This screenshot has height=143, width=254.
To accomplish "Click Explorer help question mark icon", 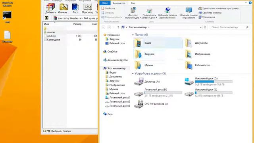I will coord(250,3).
